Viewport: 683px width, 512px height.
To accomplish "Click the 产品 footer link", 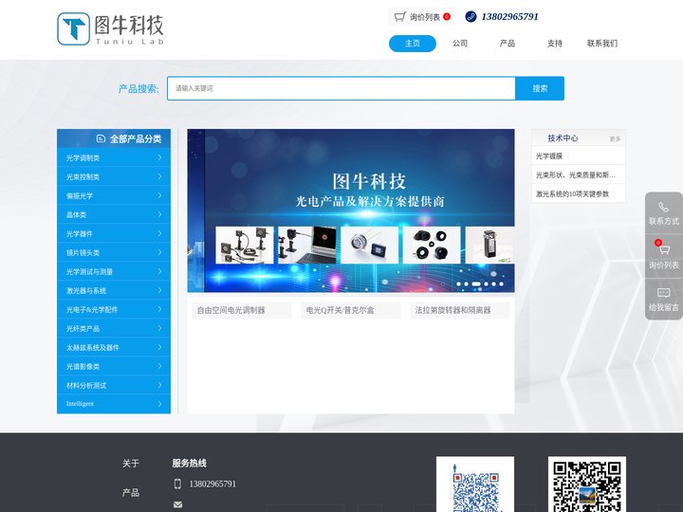I will pyautogui.click(x=131, y=492).
